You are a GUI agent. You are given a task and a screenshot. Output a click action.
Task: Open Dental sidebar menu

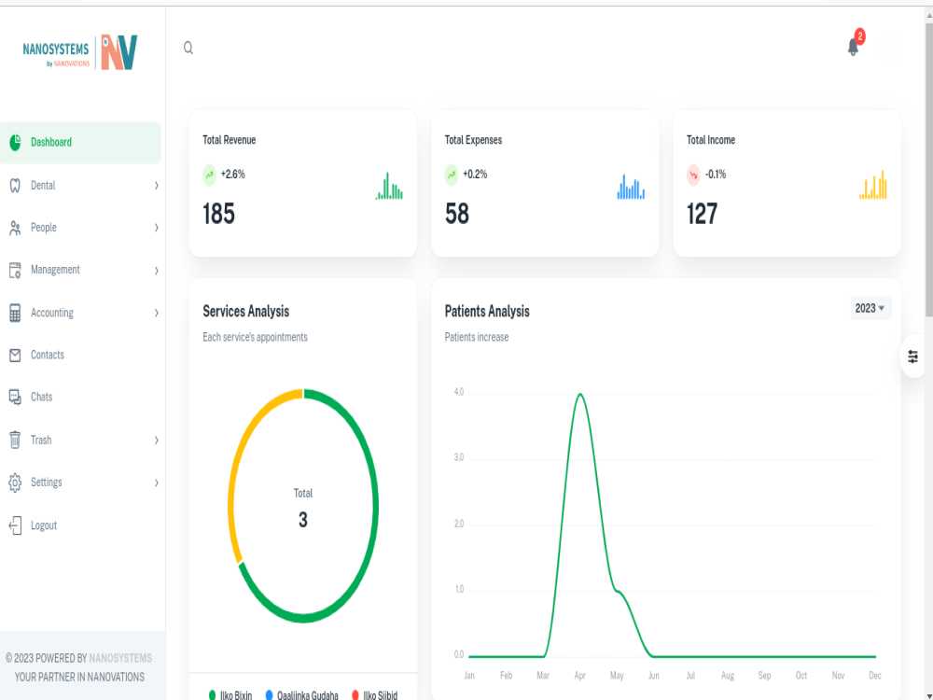click(80, 186)
